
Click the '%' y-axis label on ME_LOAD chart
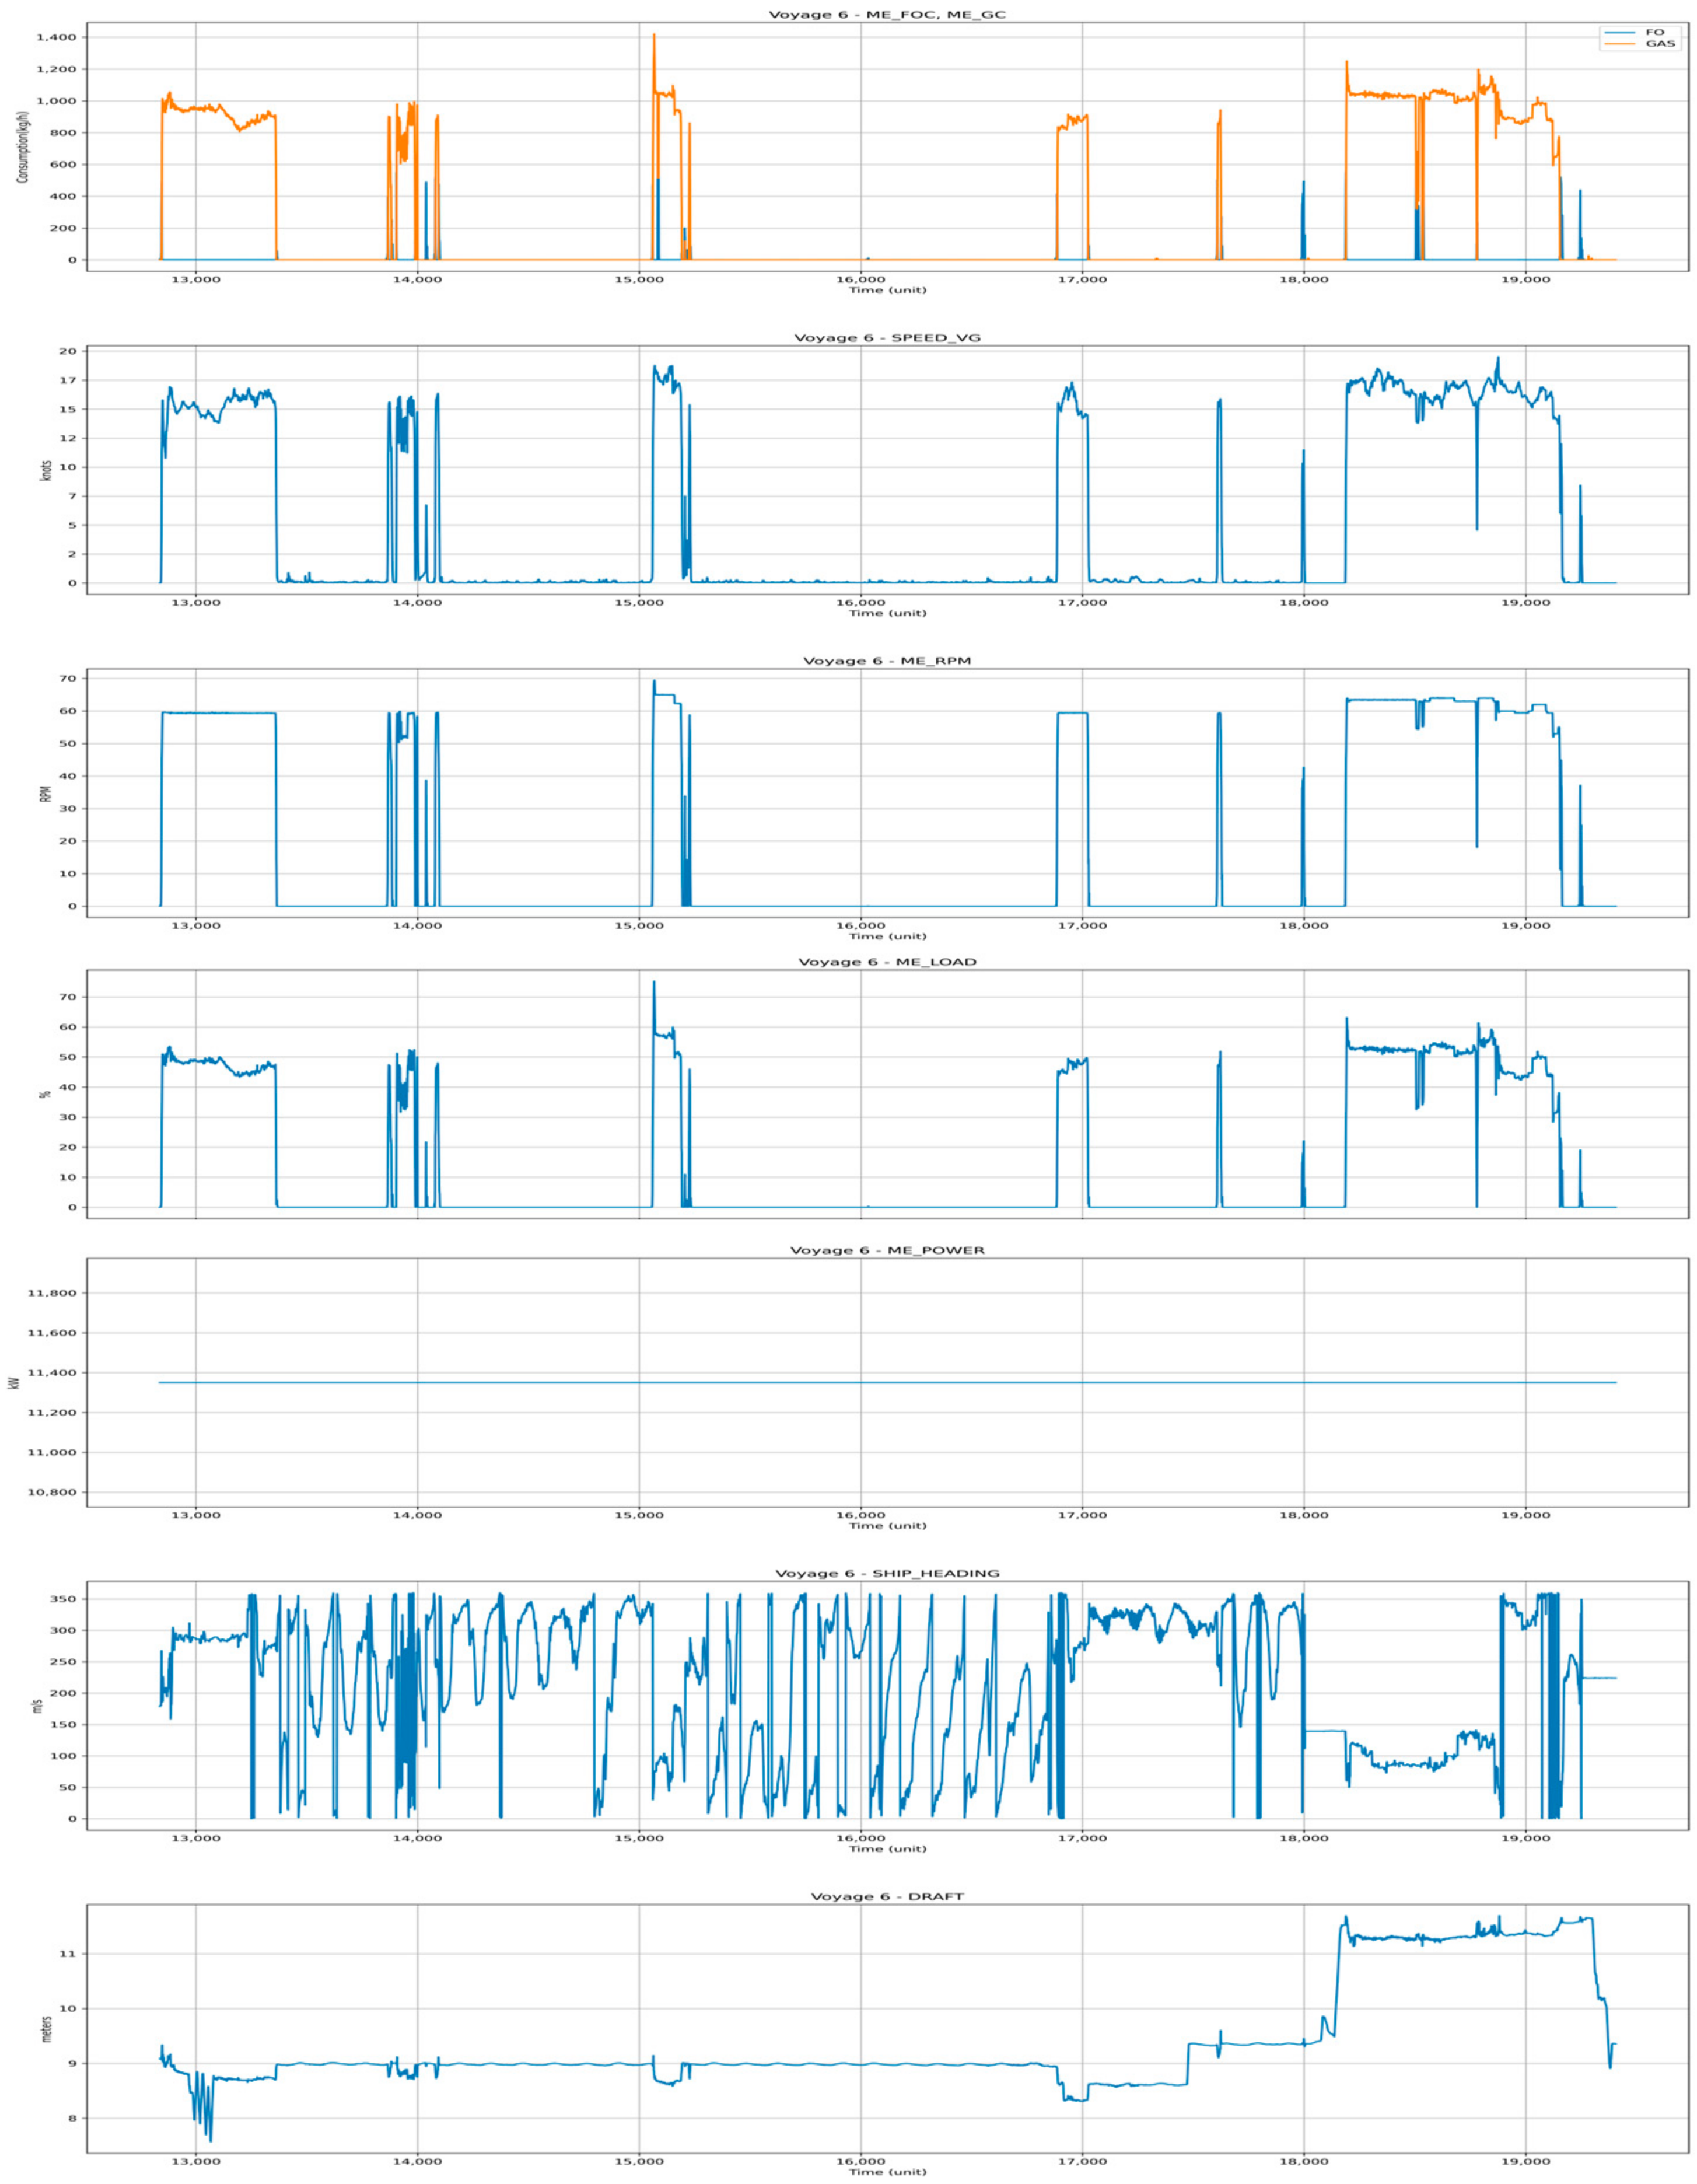(x=45, y=1094)
